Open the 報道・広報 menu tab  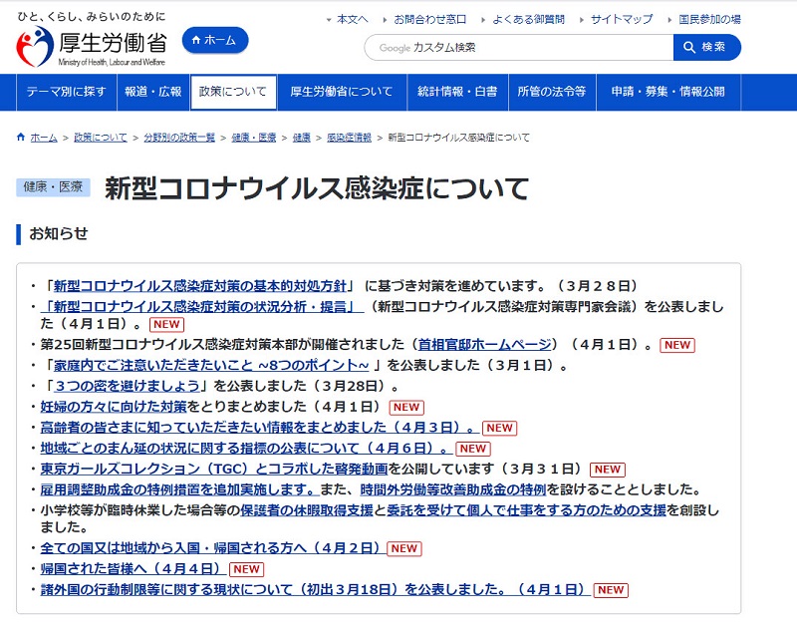click(152, 92)
